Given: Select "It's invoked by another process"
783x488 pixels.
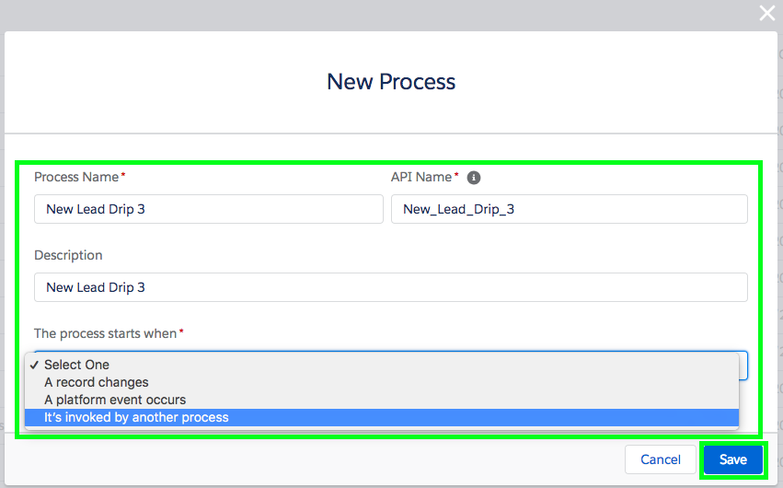Looking at the screenshot, I should click(137, 417).
